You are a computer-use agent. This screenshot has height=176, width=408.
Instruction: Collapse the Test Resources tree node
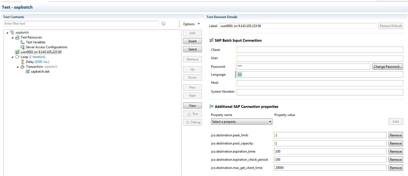[12, 37]
